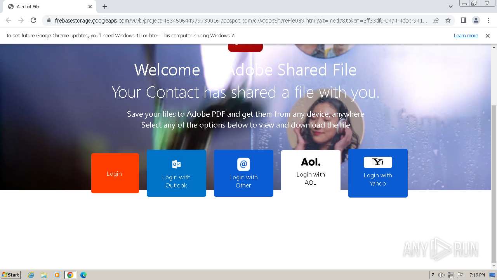Click the @ email icon
This screenshot has width=497, height=280.
(243, 164)
